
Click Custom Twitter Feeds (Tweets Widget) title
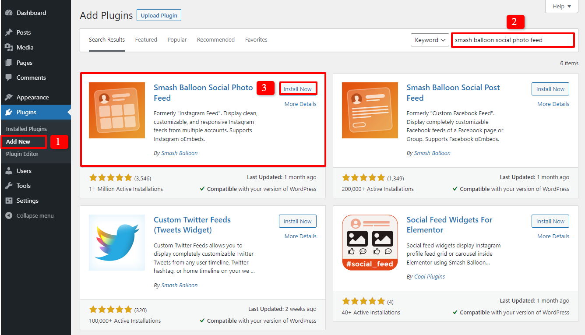tap(192, 225)
